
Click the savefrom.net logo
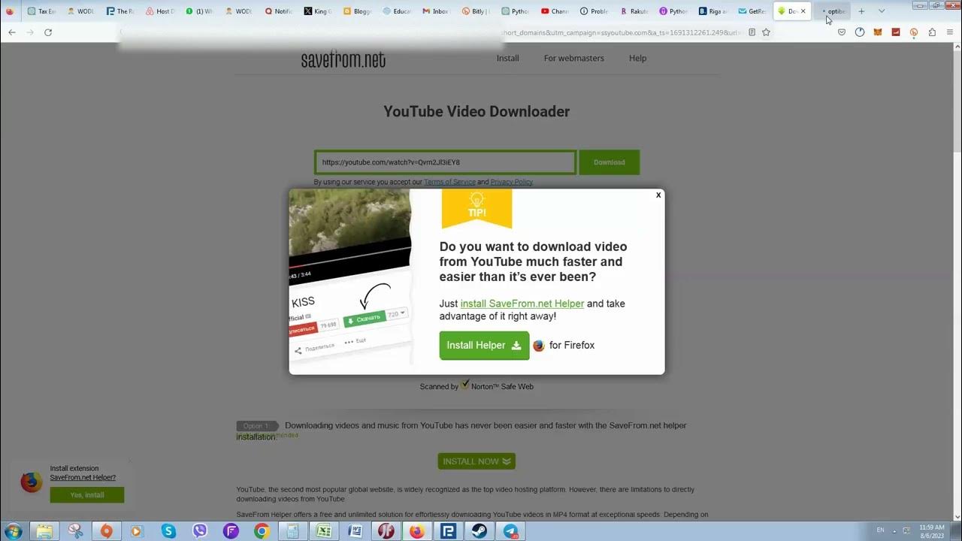coord(343,59)
